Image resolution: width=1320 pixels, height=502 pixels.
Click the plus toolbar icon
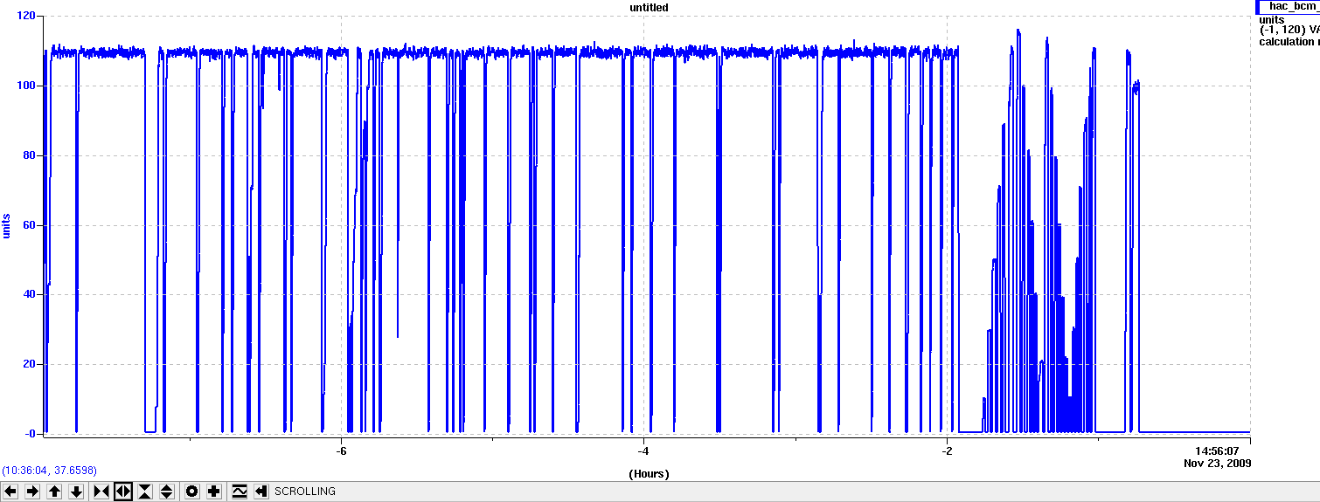[x=214, y=492]
